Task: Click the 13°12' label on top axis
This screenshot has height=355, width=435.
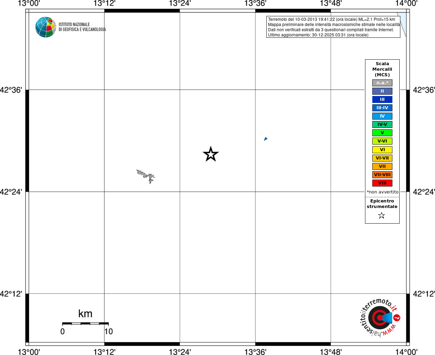Action: pyautogui.click(x=104, y=3)
